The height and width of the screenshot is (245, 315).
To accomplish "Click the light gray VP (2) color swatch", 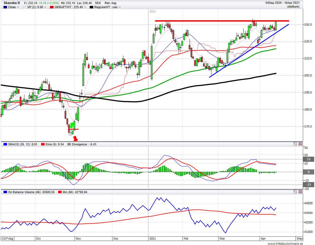I will point(24,7).
